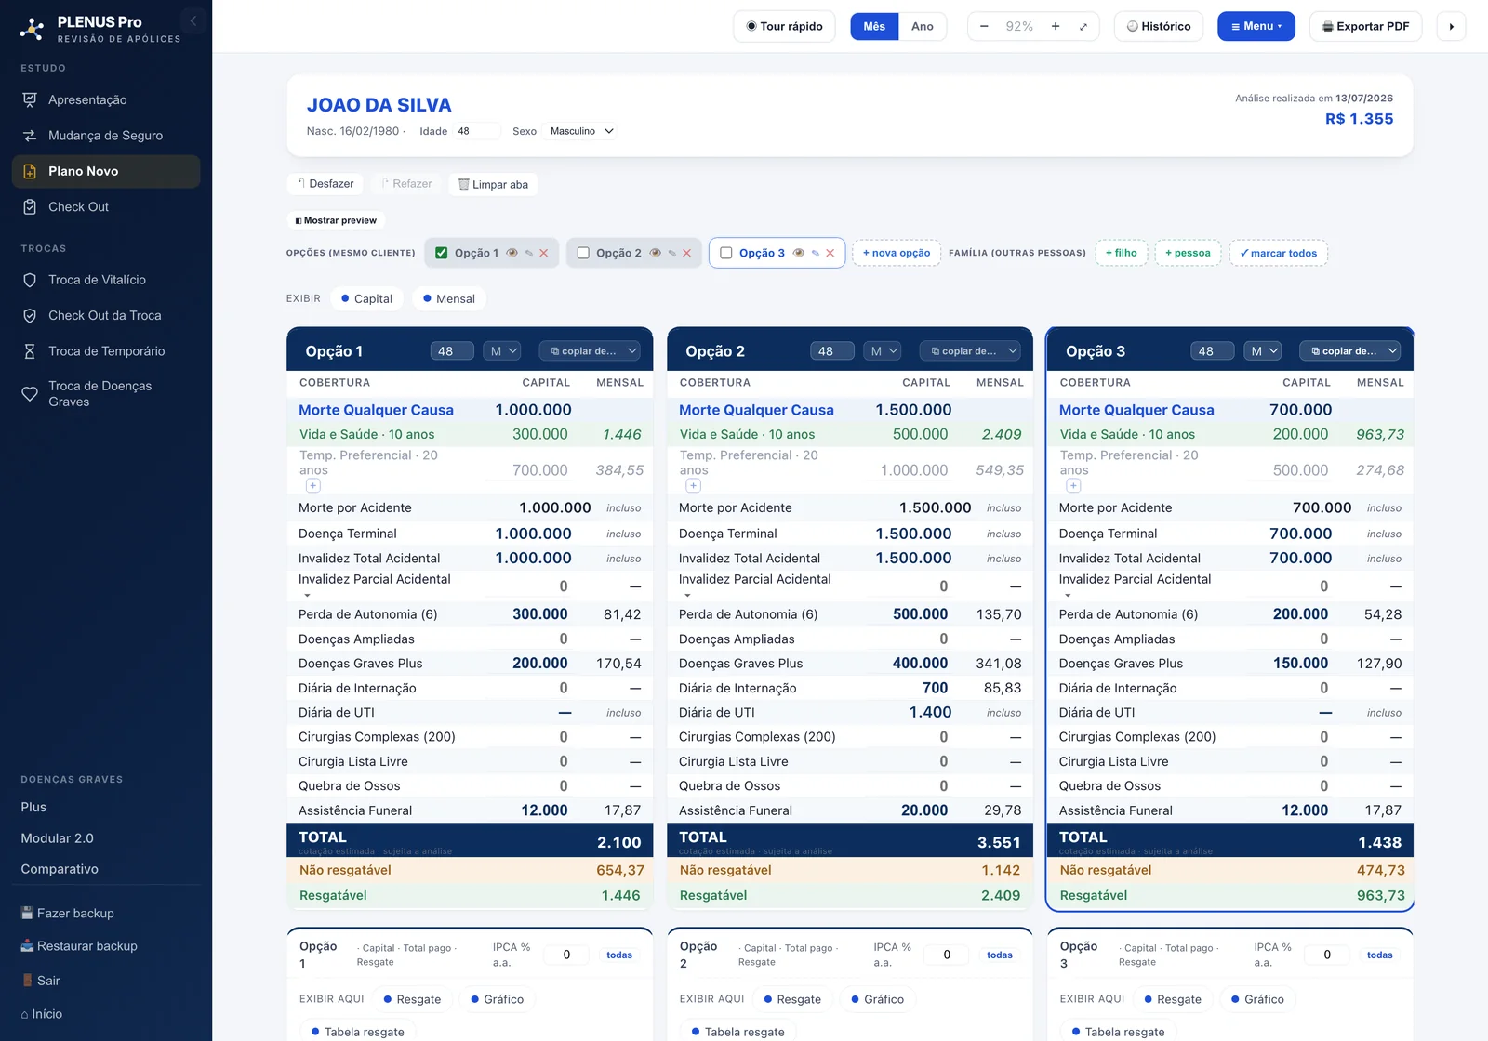
Task: Toggle the Capital display chip
Action: (x=366, y=298)
